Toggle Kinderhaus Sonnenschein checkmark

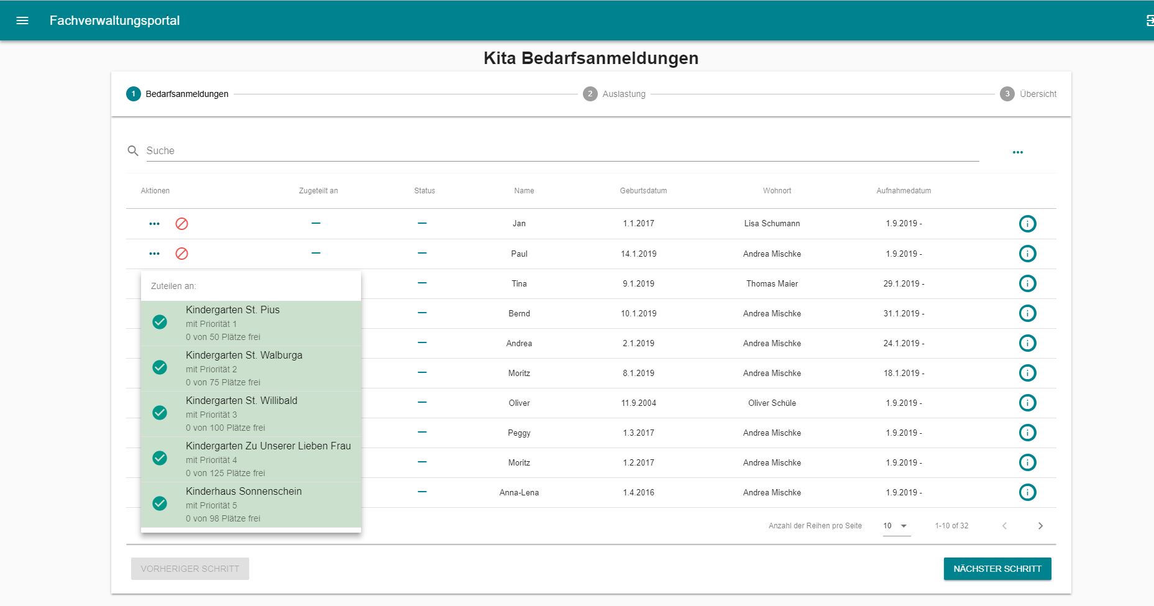tap(160, 503)
